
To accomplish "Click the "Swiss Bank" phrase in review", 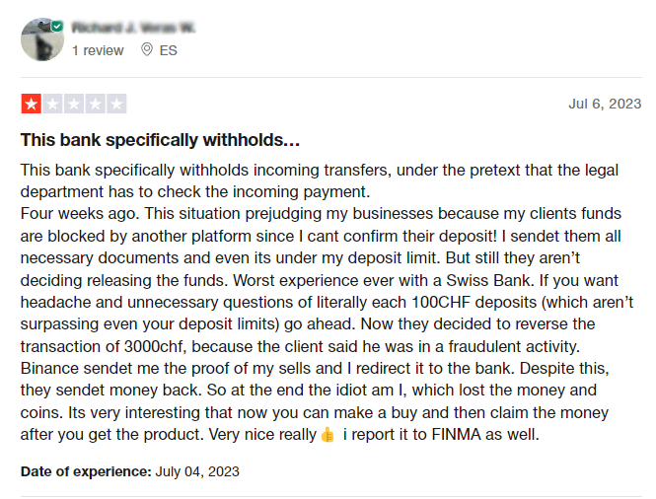I will coord(489,281).
